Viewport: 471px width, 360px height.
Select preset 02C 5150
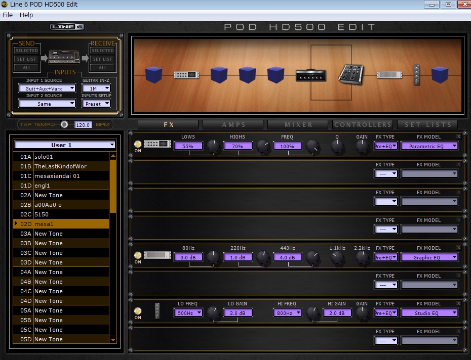pos(61,214)
